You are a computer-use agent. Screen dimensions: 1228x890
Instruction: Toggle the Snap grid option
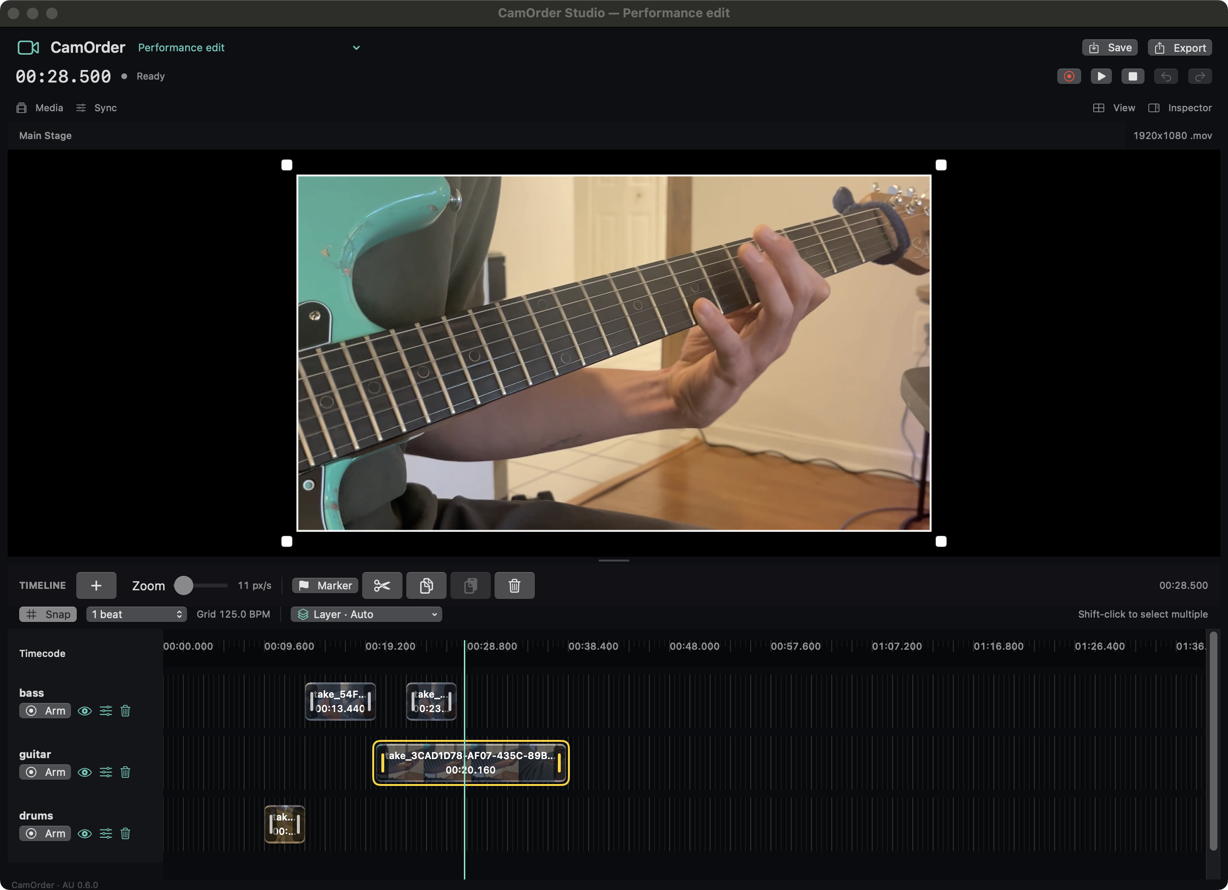point(48,614)
